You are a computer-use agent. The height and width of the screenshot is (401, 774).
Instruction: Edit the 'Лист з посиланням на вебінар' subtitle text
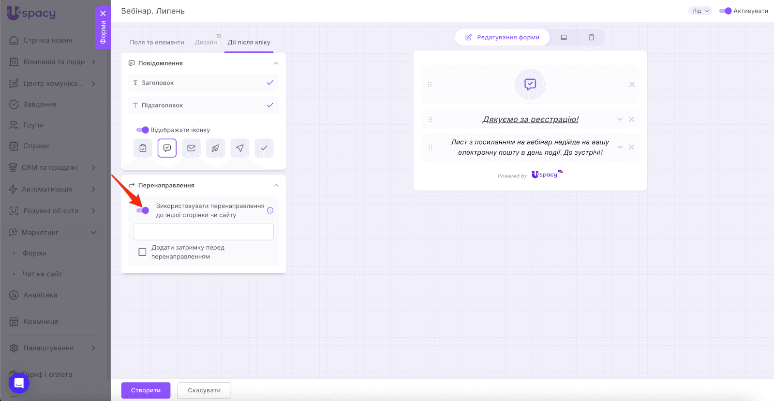[530, 147]
